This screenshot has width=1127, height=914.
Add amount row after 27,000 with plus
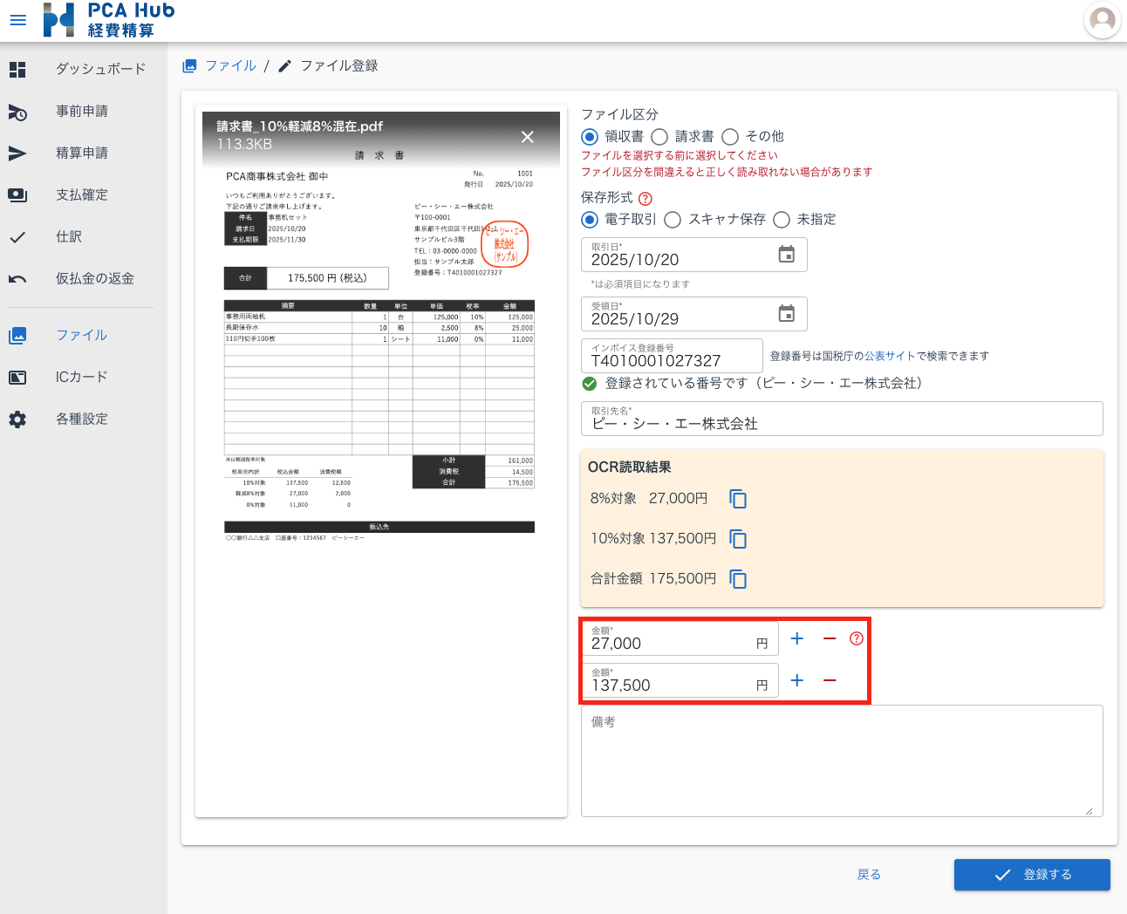tap(796, 638)
